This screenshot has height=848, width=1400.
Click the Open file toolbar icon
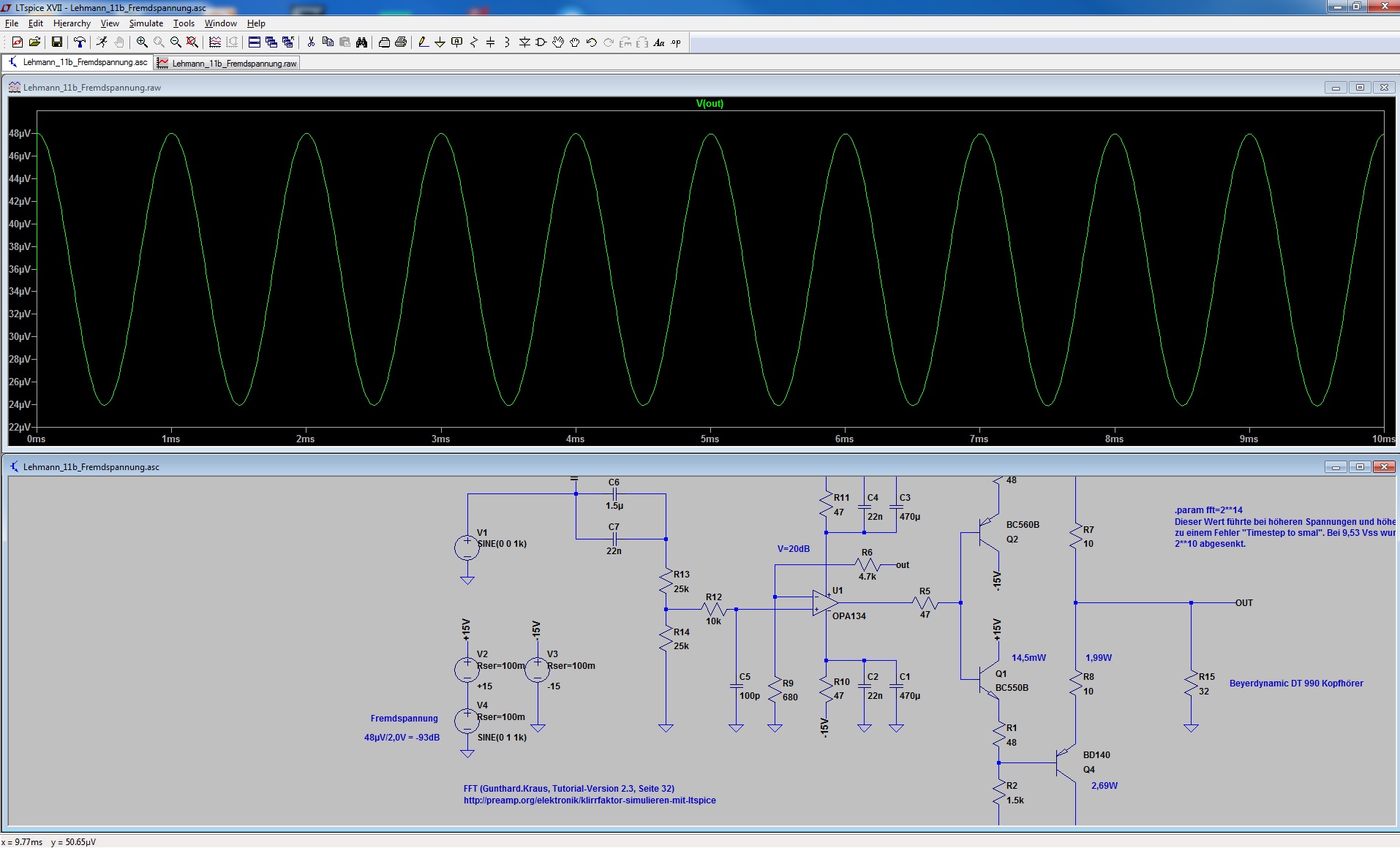click(34, 42)
